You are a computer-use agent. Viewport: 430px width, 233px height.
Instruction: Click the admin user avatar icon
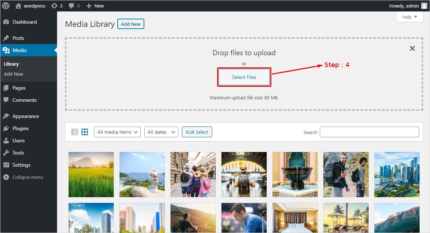point(424,6)
